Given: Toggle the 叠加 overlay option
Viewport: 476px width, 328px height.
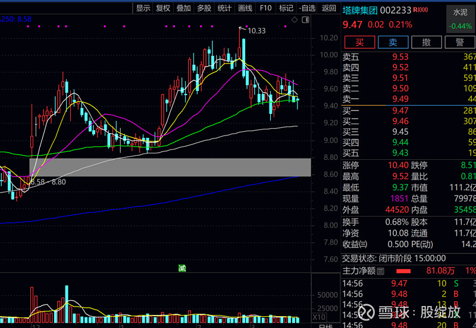Looking at the screenshot, I should 183,8.
